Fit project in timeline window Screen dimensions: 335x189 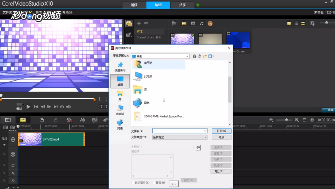click(304, 120)
